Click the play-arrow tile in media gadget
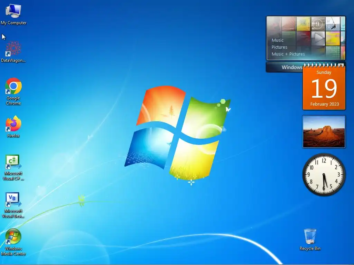Image resolution: width=354 pixels, height=265 pixels. 318,39
